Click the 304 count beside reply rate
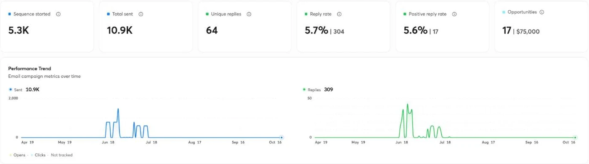This screenshot has width=589, height=164. pos(339,31)
